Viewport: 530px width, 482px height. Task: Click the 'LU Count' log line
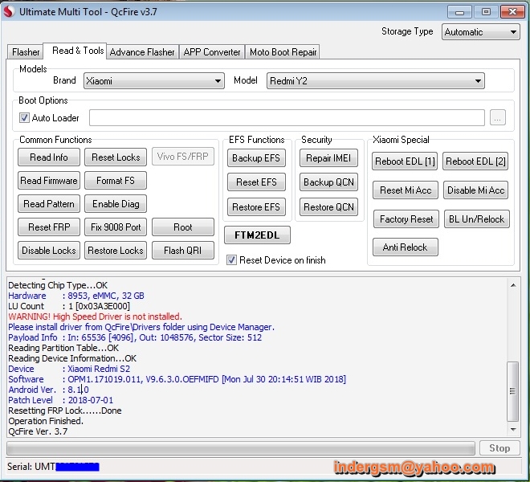[69, 306]
